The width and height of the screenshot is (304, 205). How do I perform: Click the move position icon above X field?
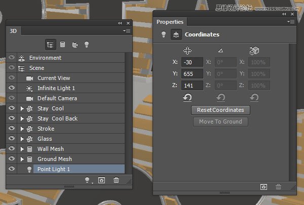(x=187, y=51)
